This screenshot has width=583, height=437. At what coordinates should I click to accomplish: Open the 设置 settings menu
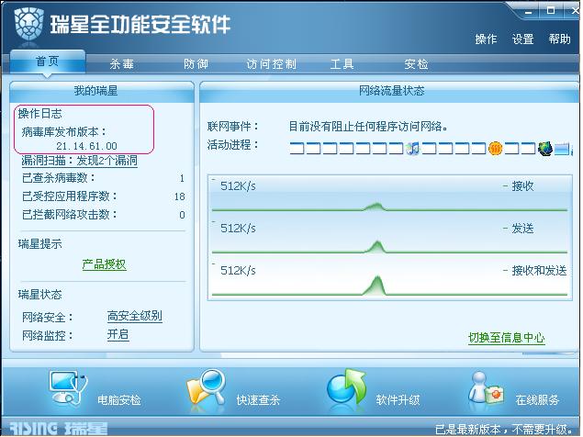(x=522, y=39)
